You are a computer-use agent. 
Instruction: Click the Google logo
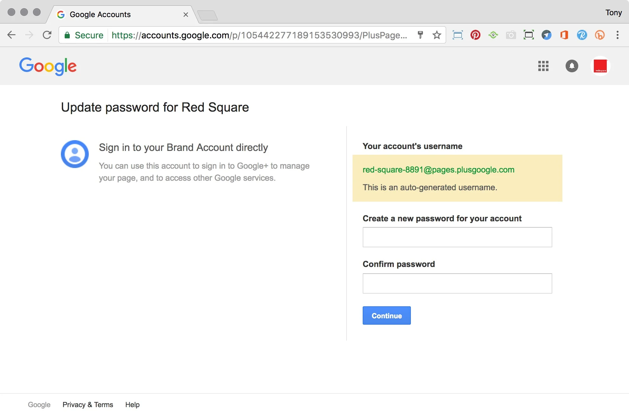tap(48, 66)
